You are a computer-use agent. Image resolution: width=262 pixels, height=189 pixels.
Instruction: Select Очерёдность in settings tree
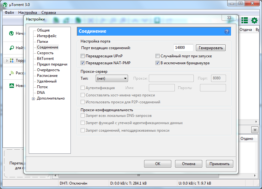(x=48, y=70)
